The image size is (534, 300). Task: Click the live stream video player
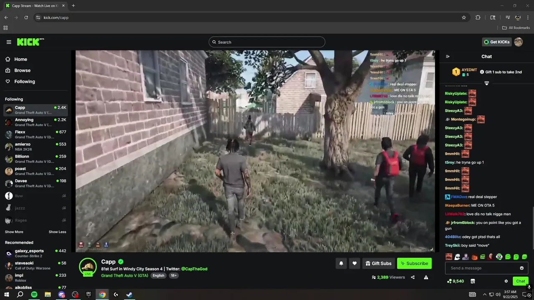pyautogui.click(x=255, y=151)
